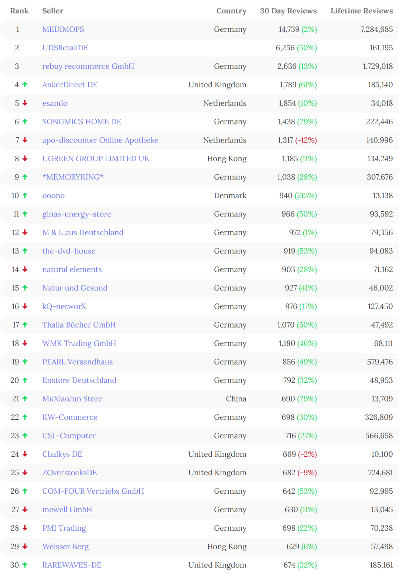Click the up arrow beside rank 26
The image size is (399, 574).
(x=25, y=491)
